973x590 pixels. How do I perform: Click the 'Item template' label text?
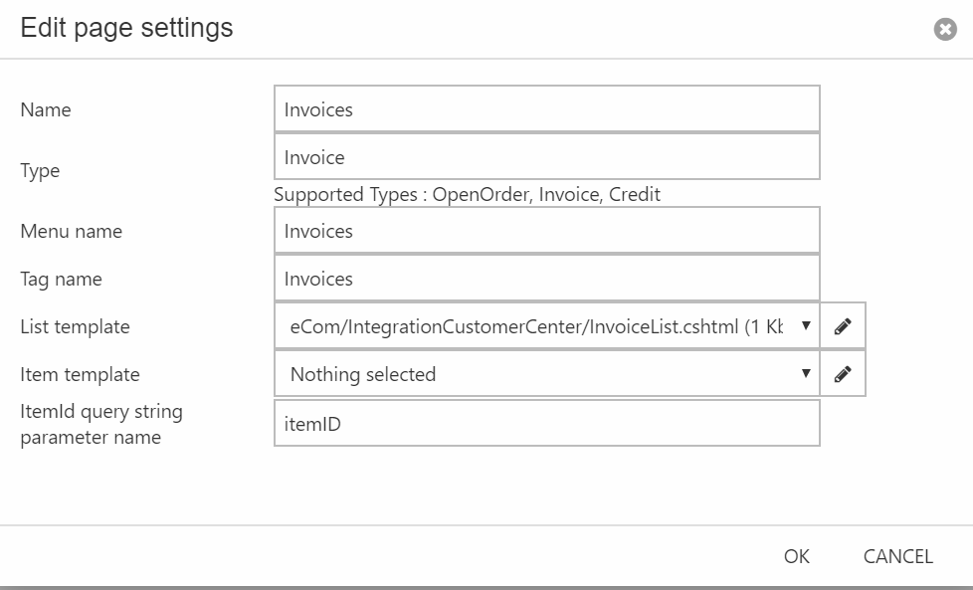80,375
